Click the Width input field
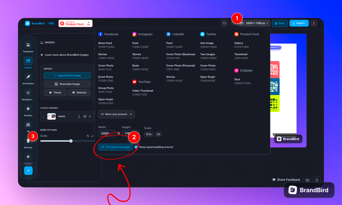Screen dimensions: 342x205 (x=107, y=133)
